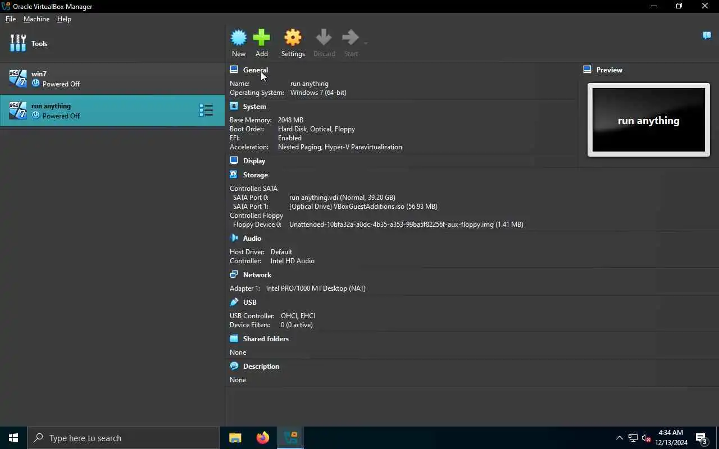Image resolution: width=719 pixels, height=449 pixels.
Task: Open the Network section header
Action: point(257,275)
